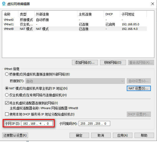This screenshot has height=142, width=157.
Task: Click 还原默认设置(R) button
Action: coord(15,135)
